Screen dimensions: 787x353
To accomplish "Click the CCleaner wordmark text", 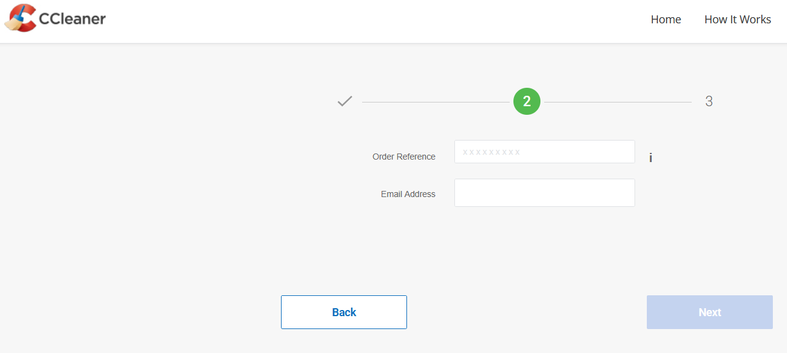I will tap(72, 19).
